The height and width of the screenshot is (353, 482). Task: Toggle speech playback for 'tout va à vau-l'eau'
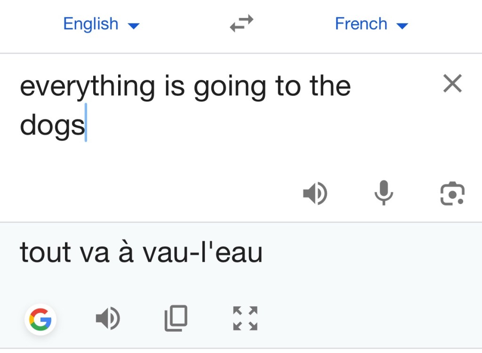(109, 318)
